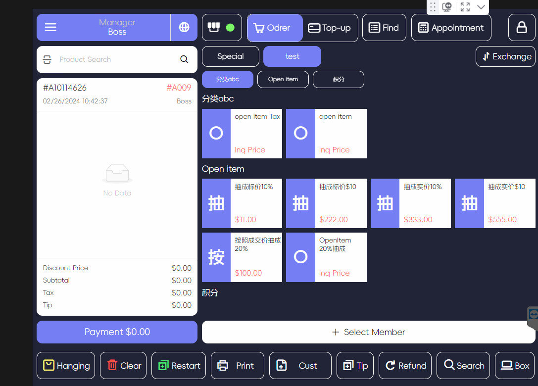Open the hamburger menu
The width and height of the screenshot is (538, 386).
point(50,27)
